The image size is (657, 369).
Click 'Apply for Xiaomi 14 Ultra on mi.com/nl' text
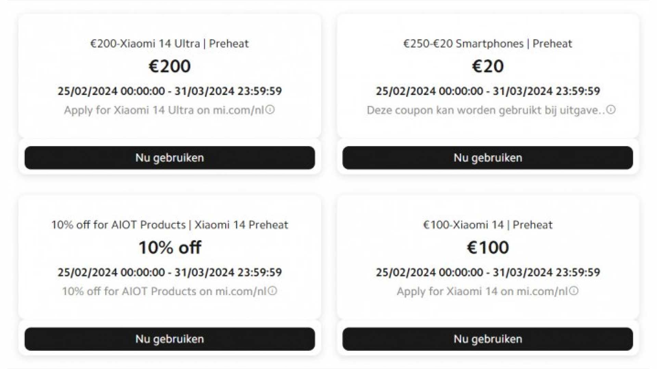click(x=164, y=110)
